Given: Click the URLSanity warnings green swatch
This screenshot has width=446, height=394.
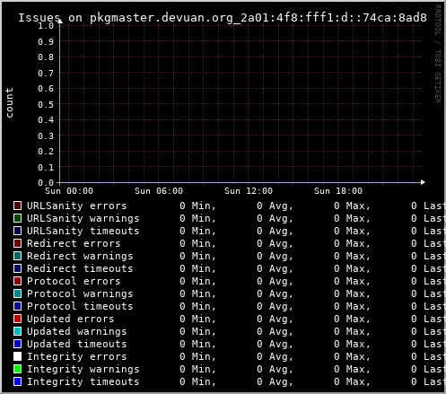Looking at the screenshot, I should [18, 218].
